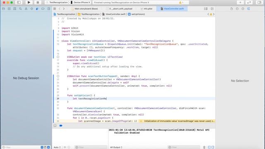Screen dimensions: 265x149
Task: Click the variables view eye icon
Action: click(x=65, y=147)
